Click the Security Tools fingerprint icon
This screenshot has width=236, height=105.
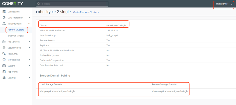pos(4,48)
